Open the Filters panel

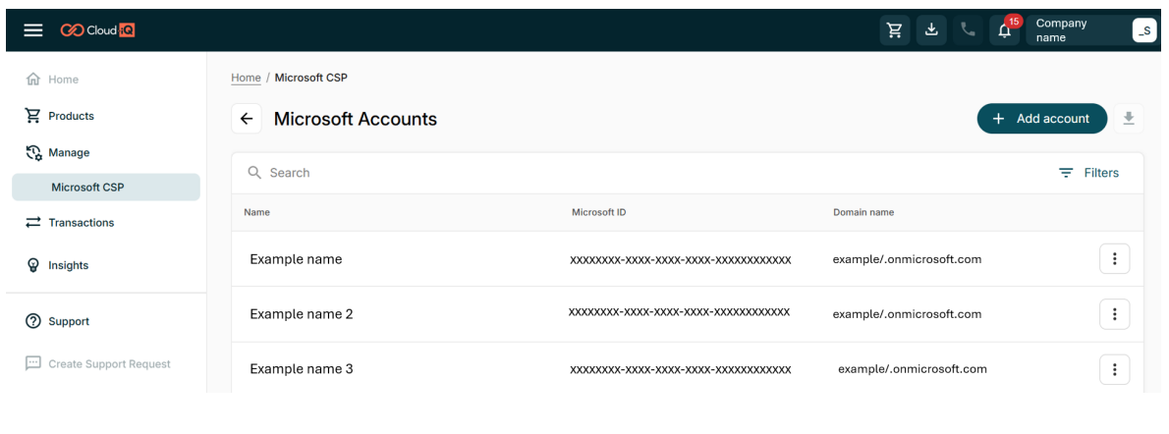tap(1089, 173)
